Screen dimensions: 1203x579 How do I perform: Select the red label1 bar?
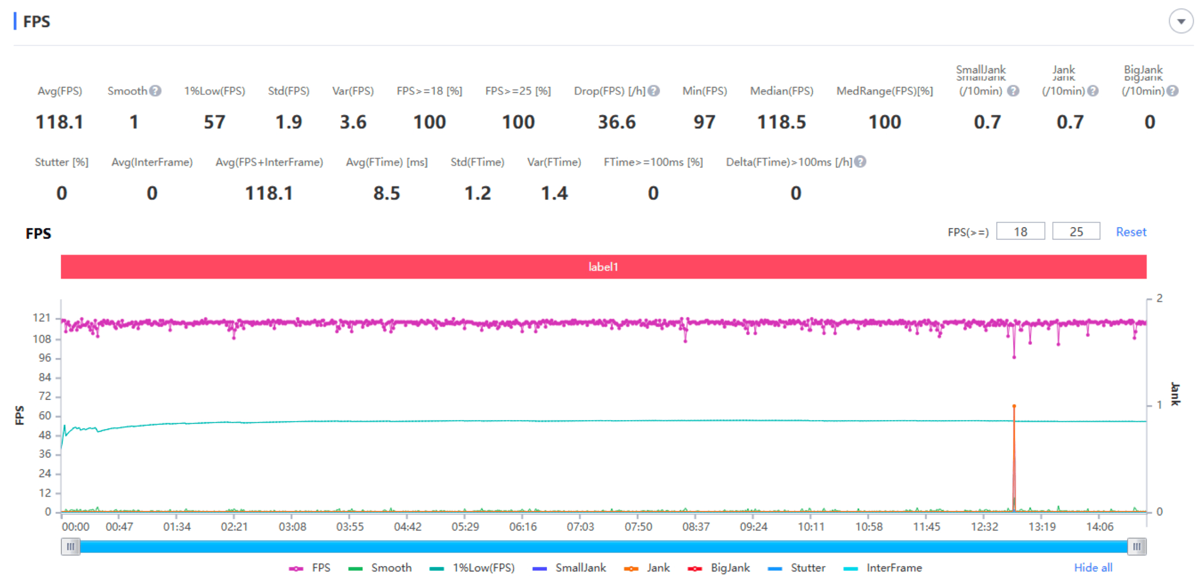pyautogui.click(x=603, y=267)
